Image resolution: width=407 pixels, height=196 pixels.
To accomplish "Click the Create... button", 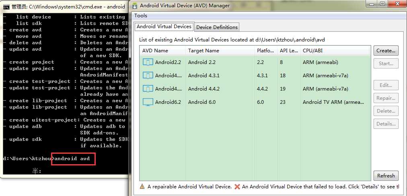I will click(x=386, y=51).
